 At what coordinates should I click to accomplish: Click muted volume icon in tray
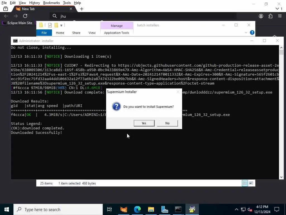[250, 209]
